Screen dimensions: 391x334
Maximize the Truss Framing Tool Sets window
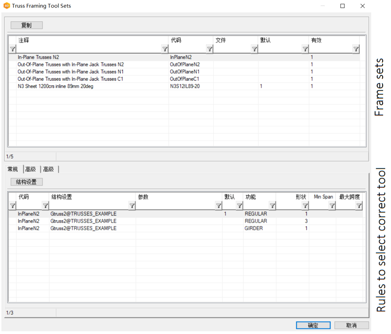343,6
